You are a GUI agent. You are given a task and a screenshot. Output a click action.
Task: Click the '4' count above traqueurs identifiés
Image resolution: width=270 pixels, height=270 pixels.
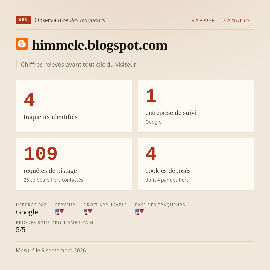click(29, 100)
